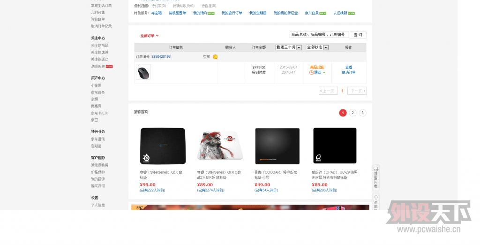Click the 查询 search button

[358, 35]
